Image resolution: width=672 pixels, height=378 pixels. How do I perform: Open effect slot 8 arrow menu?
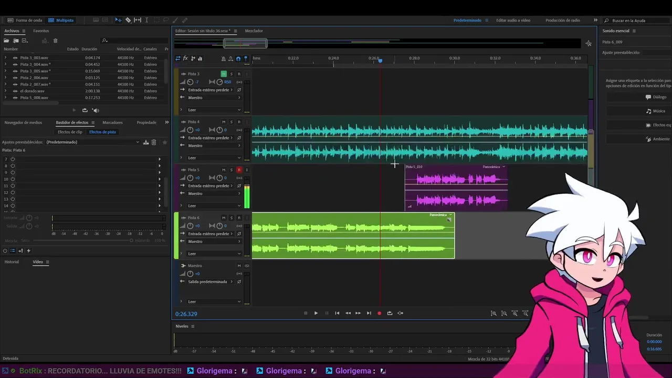(x=160, y=166)
